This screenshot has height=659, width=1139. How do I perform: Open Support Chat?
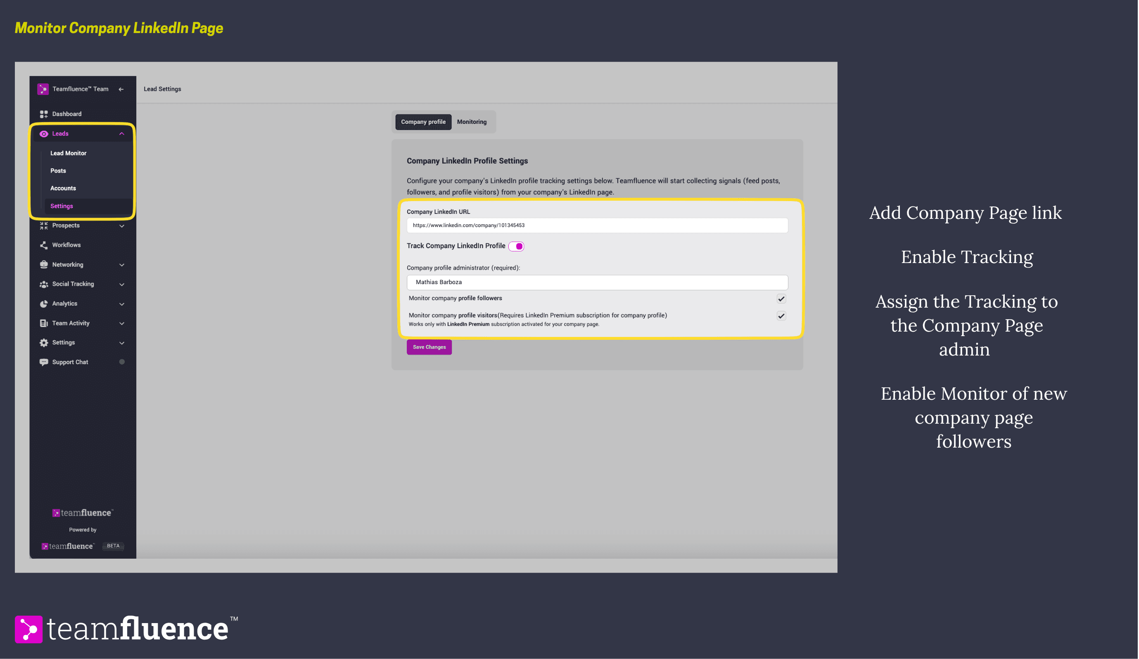pyautogui.click(x=70, y=362)
